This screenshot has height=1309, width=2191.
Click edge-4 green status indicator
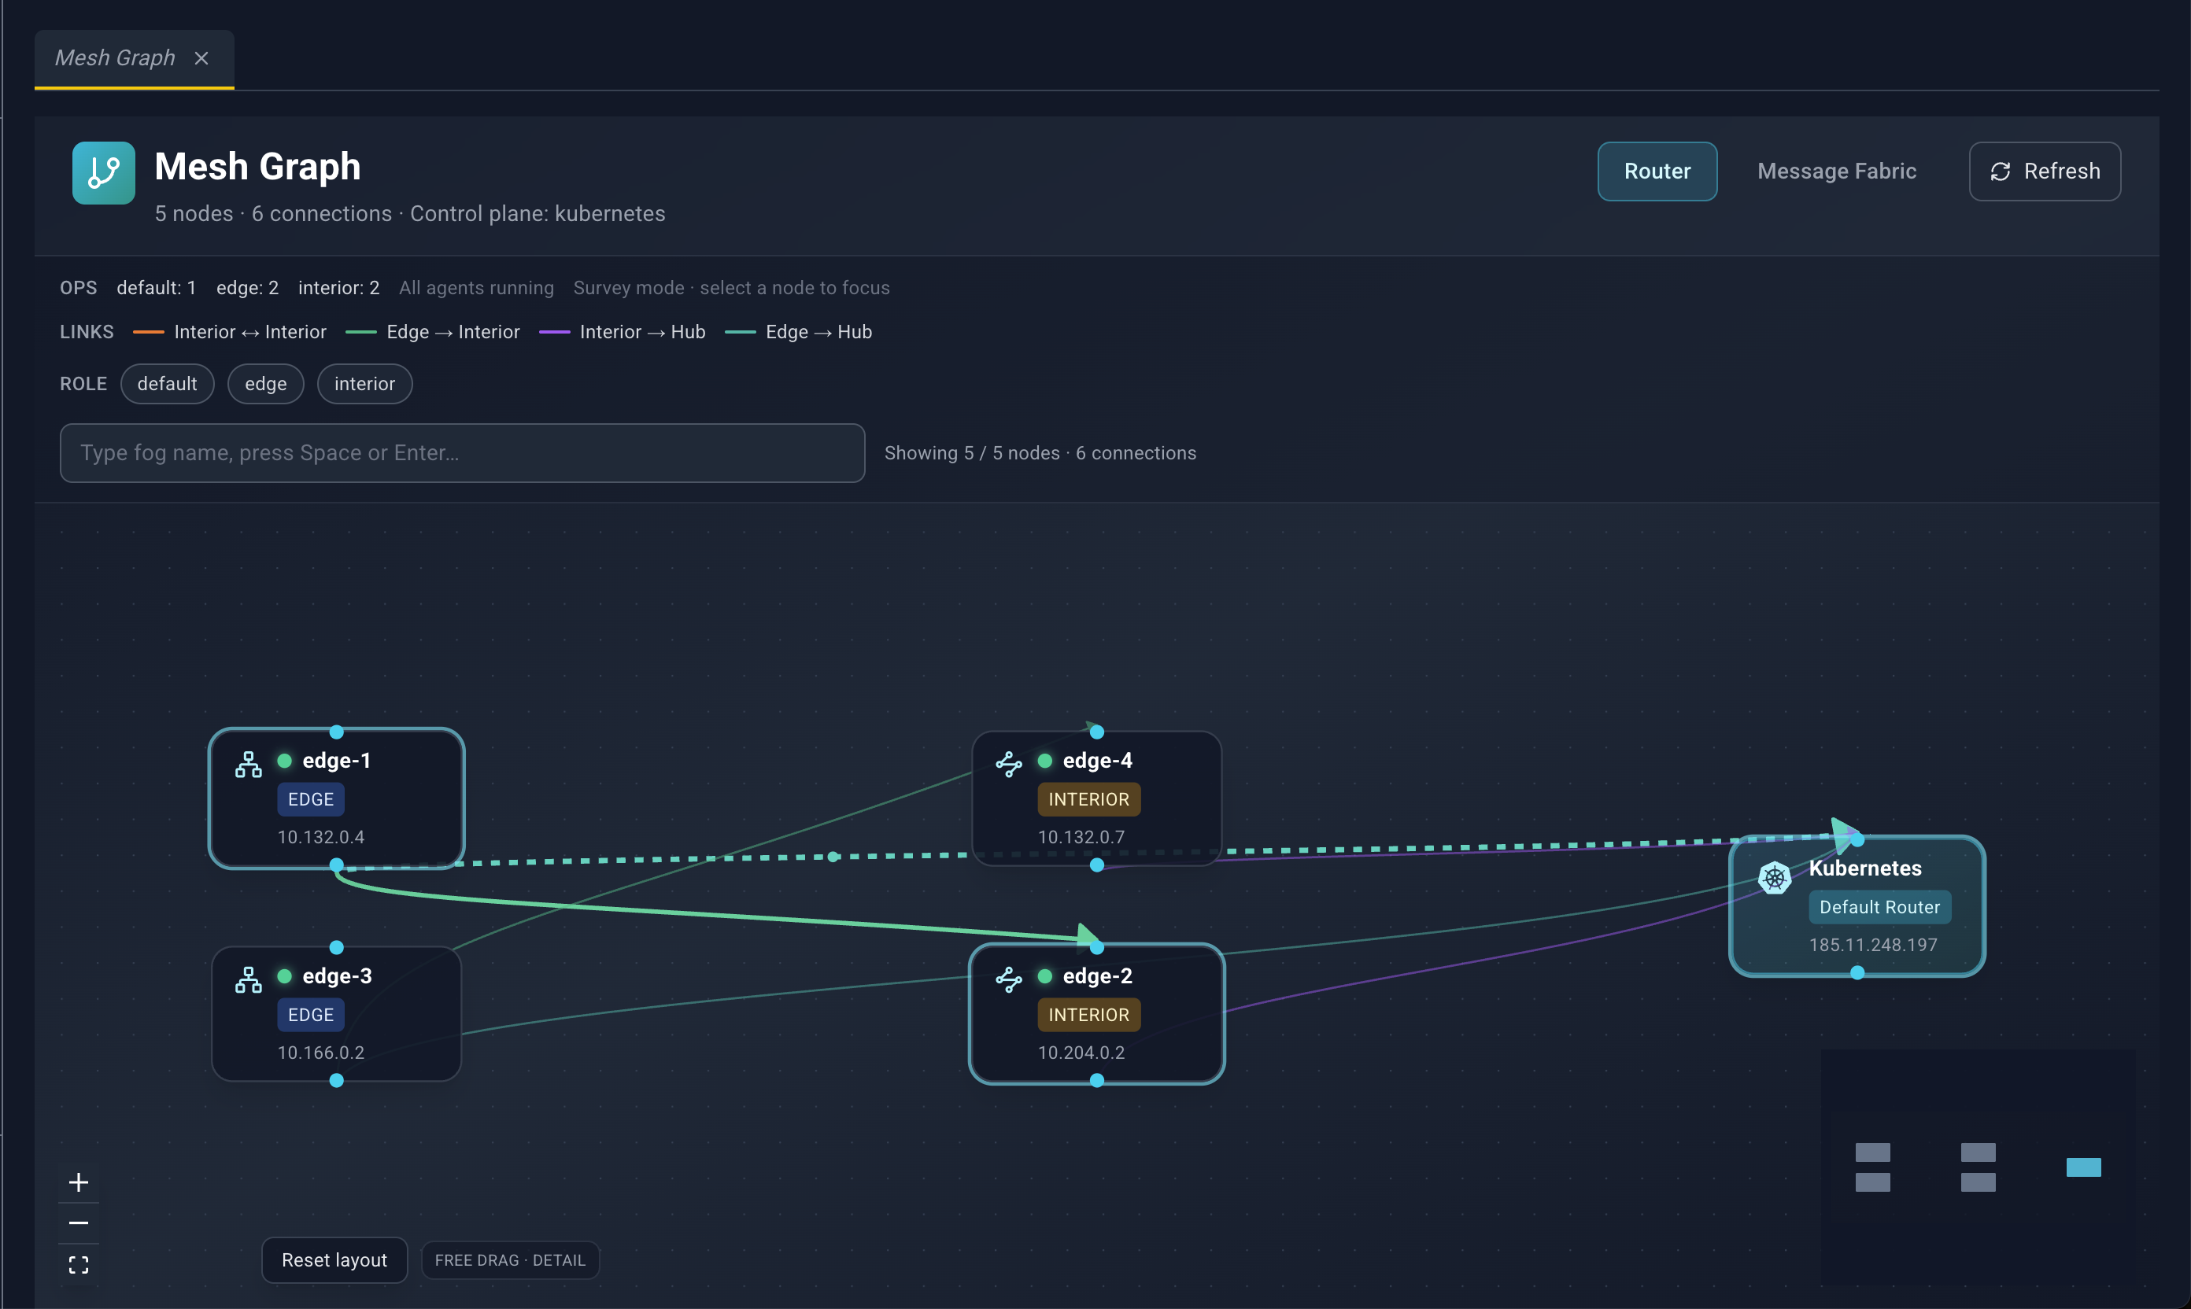tap(1045, 761)
